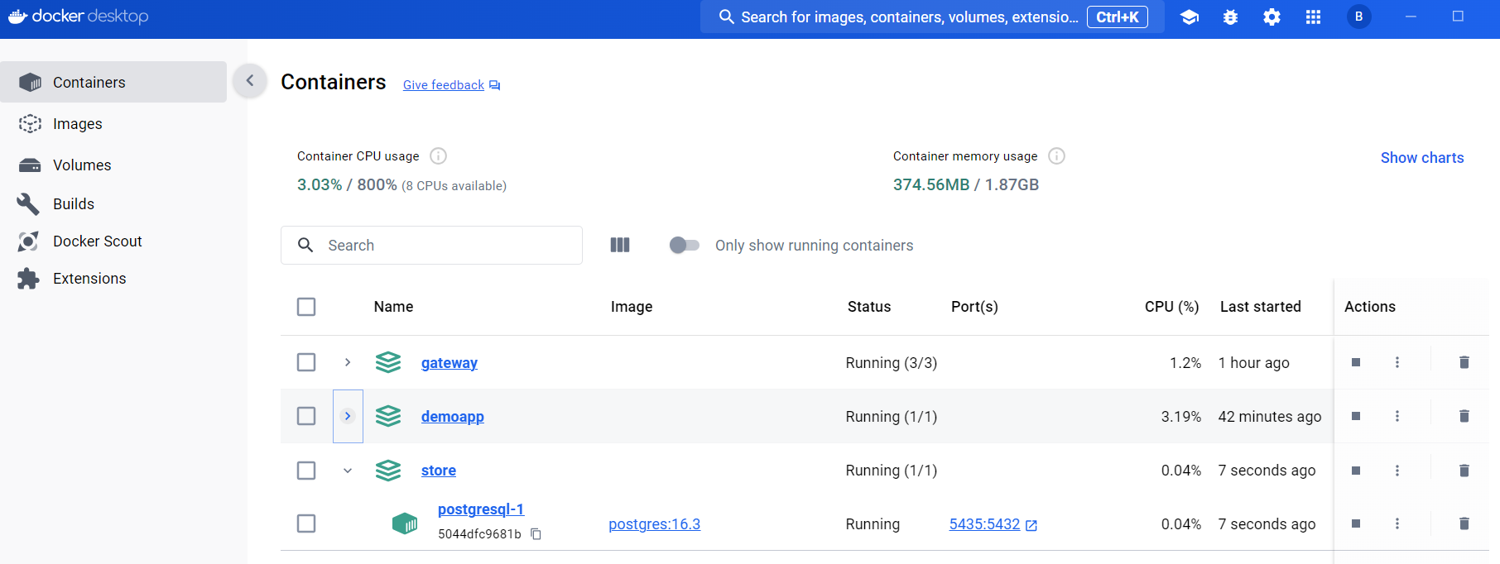The height and width of the screenshot is (564, 1500).
Task: Stop the postgresql-1 container
Action: tap(1356, 523)
